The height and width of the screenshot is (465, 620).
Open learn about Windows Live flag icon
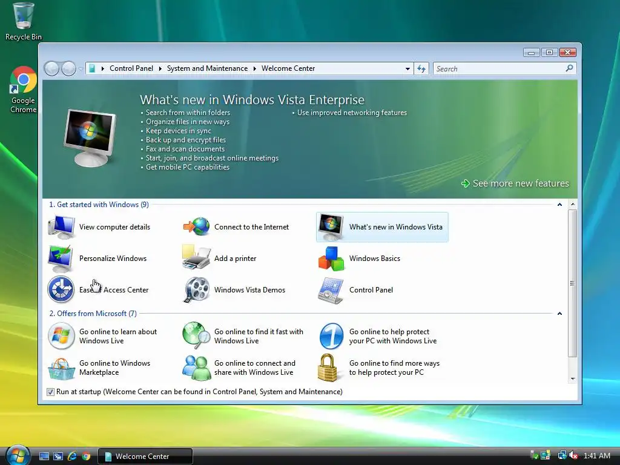click(x=61, y=336)
